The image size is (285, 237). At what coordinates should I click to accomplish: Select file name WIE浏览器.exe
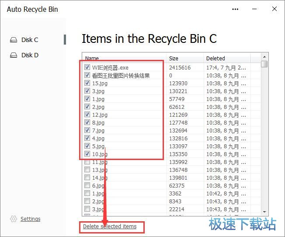pos(110,68)
